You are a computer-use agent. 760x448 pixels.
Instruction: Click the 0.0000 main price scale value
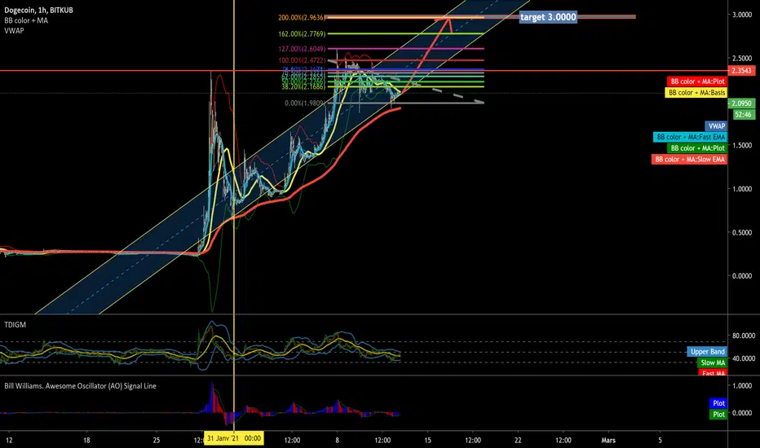742,275
